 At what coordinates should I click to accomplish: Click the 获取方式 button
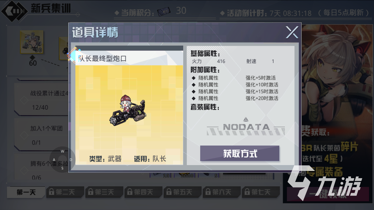coord(240,153)
